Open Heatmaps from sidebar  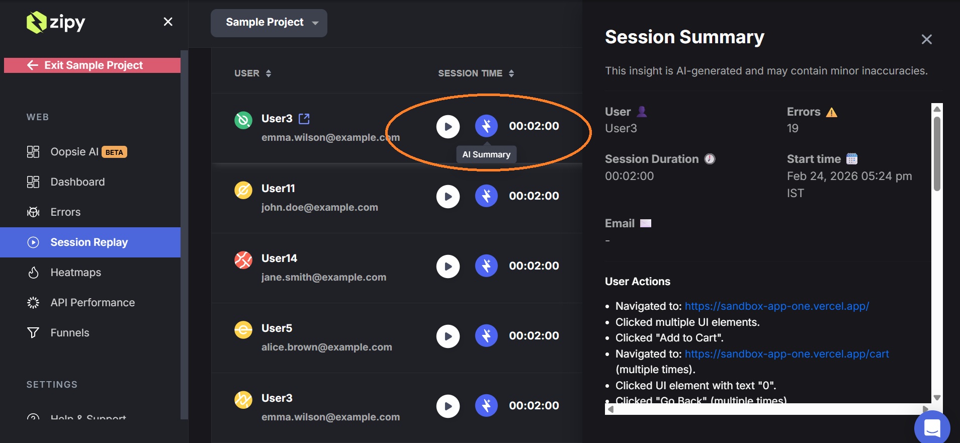point(75,273)
